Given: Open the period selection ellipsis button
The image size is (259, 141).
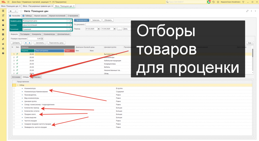Looking at the screenshot, I should [120, 29].
